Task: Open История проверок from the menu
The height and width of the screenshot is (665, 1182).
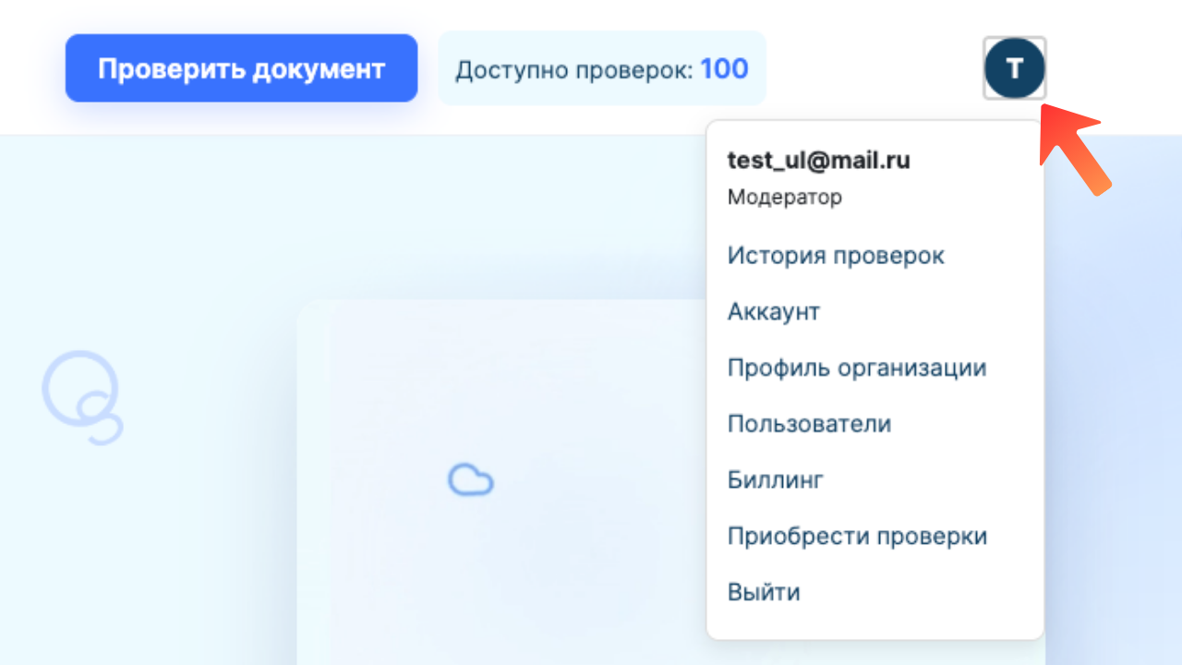Action: coord(836,256)
